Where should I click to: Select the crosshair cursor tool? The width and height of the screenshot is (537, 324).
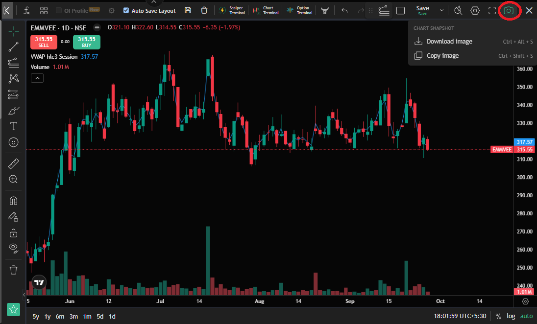(13, 31)
